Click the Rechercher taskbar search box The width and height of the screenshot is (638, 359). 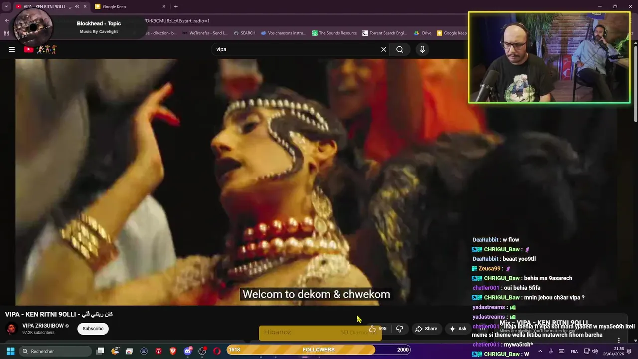(56, 351)
